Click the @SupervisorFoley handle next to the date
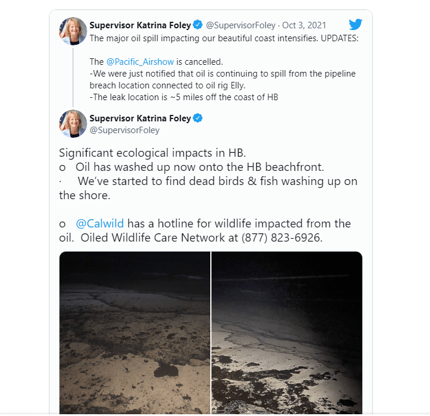This screenshot has height=416, width=430. coord(240,25)
